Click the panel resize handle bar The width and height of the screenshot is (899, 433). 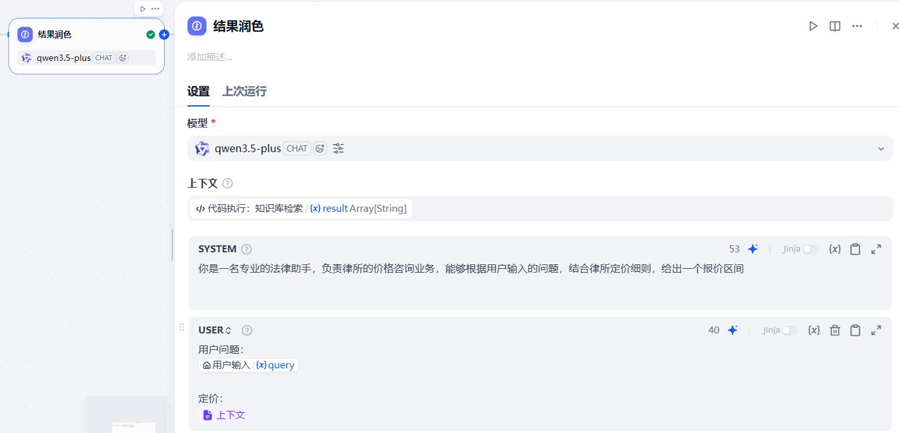[172, 245]
